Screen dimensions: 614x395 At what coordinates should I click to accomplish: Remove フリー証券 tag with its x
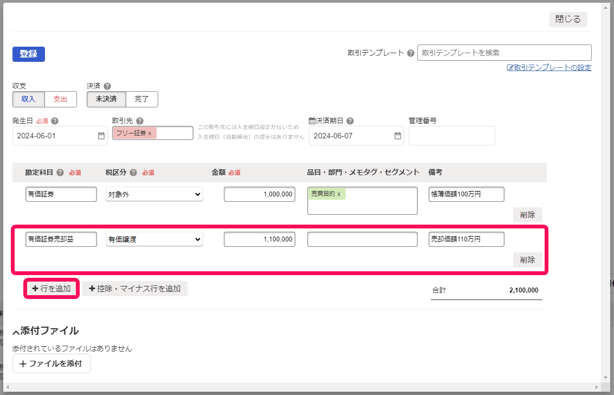coord(150,133)
